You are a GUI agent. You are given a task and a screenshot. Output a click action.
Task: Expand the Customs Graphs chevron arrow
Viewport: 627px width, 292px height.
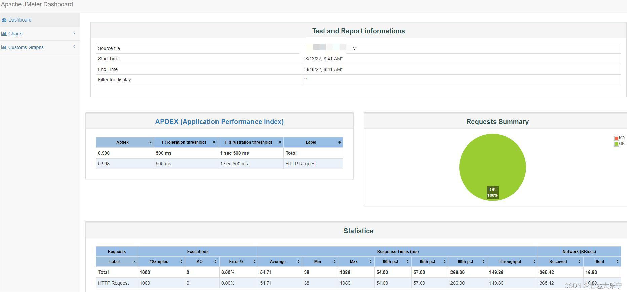pos(74,47)
